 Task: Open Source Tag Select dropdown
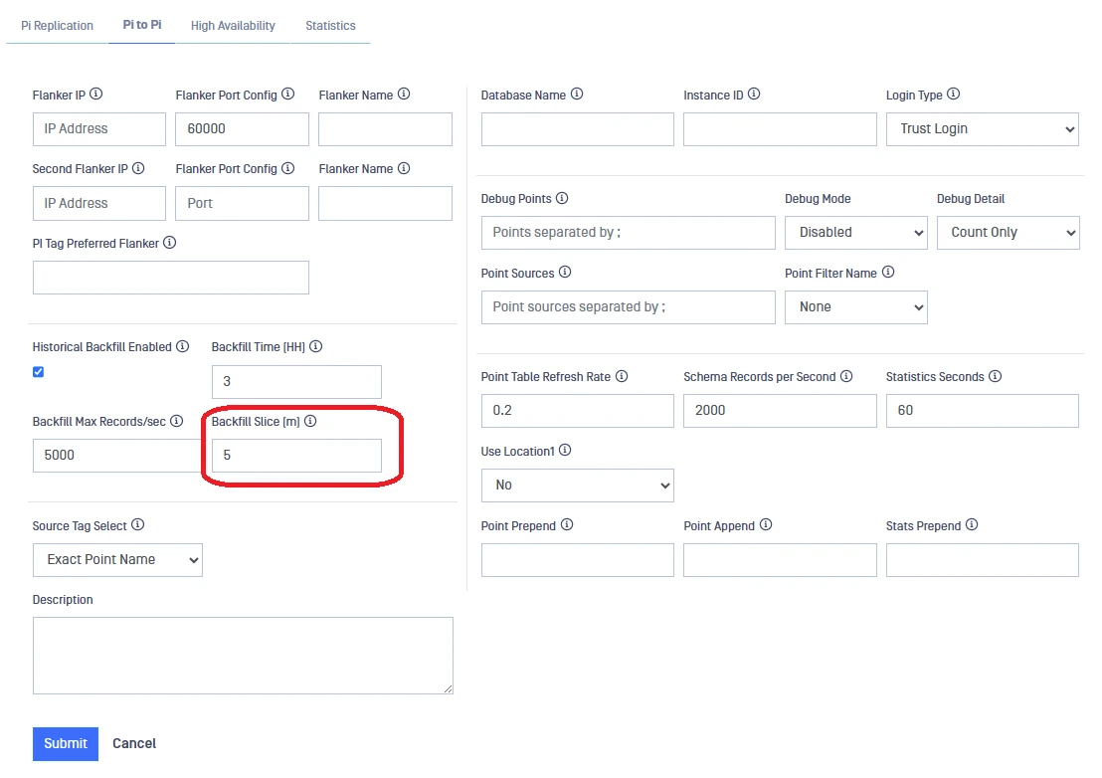(x=117, y=560)
